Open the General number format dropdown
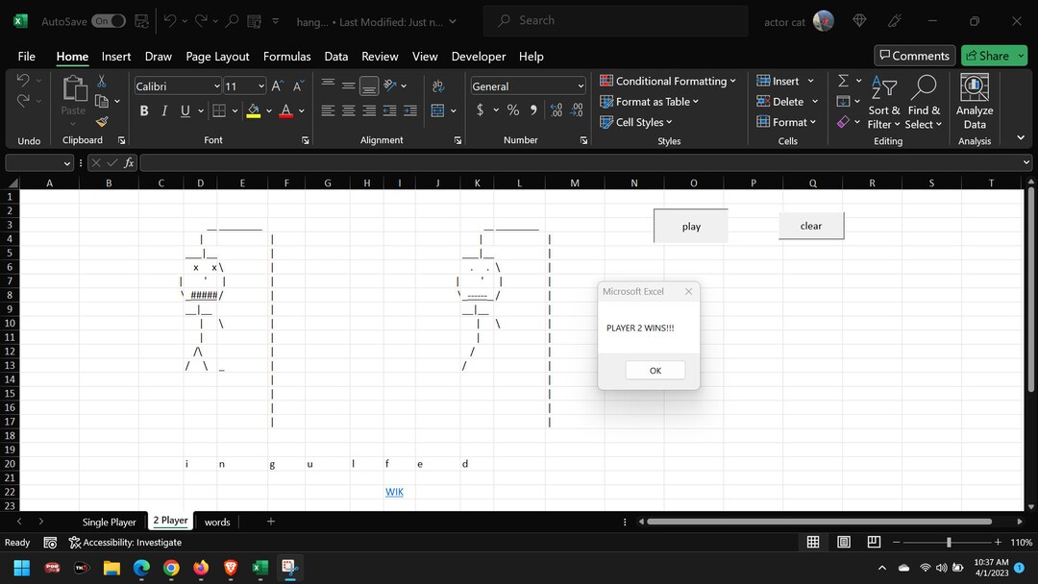This screenshot has width=1038, height=584. coord(580,85)
